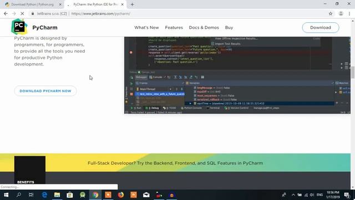The width and height of the screenshot is (355, 200).
Task: Open Windows taskbar search
Action: click(x=19, y=195)
